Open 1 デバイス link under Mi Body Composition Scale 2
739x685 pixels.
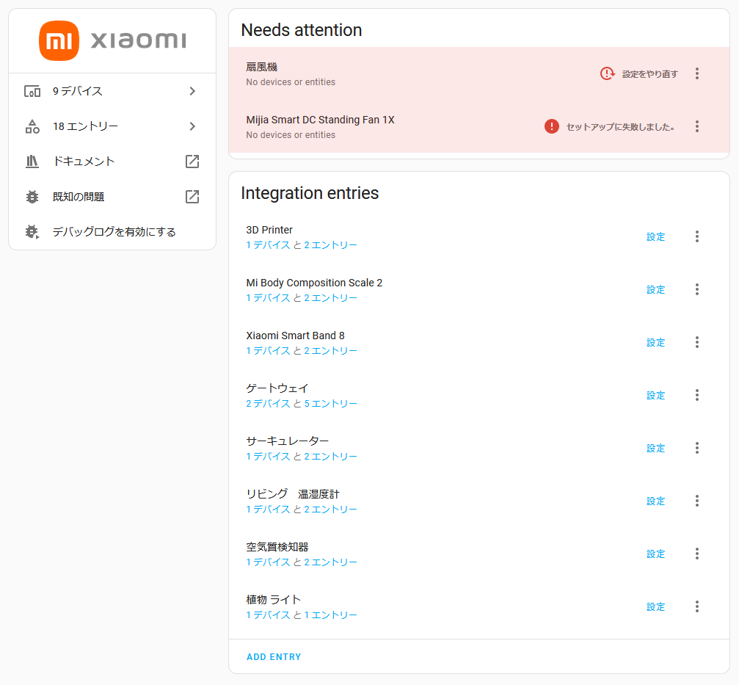(268, 297)
